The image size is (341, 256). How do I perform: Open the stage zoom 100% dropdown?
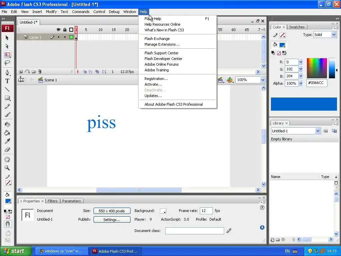point(263,80)
